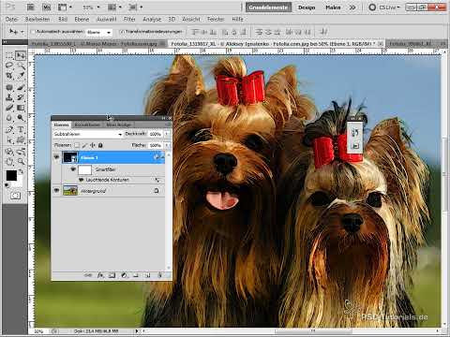Open the Fenster menu
The height and width of the screenshot is (337, 450).
point(216,19)
